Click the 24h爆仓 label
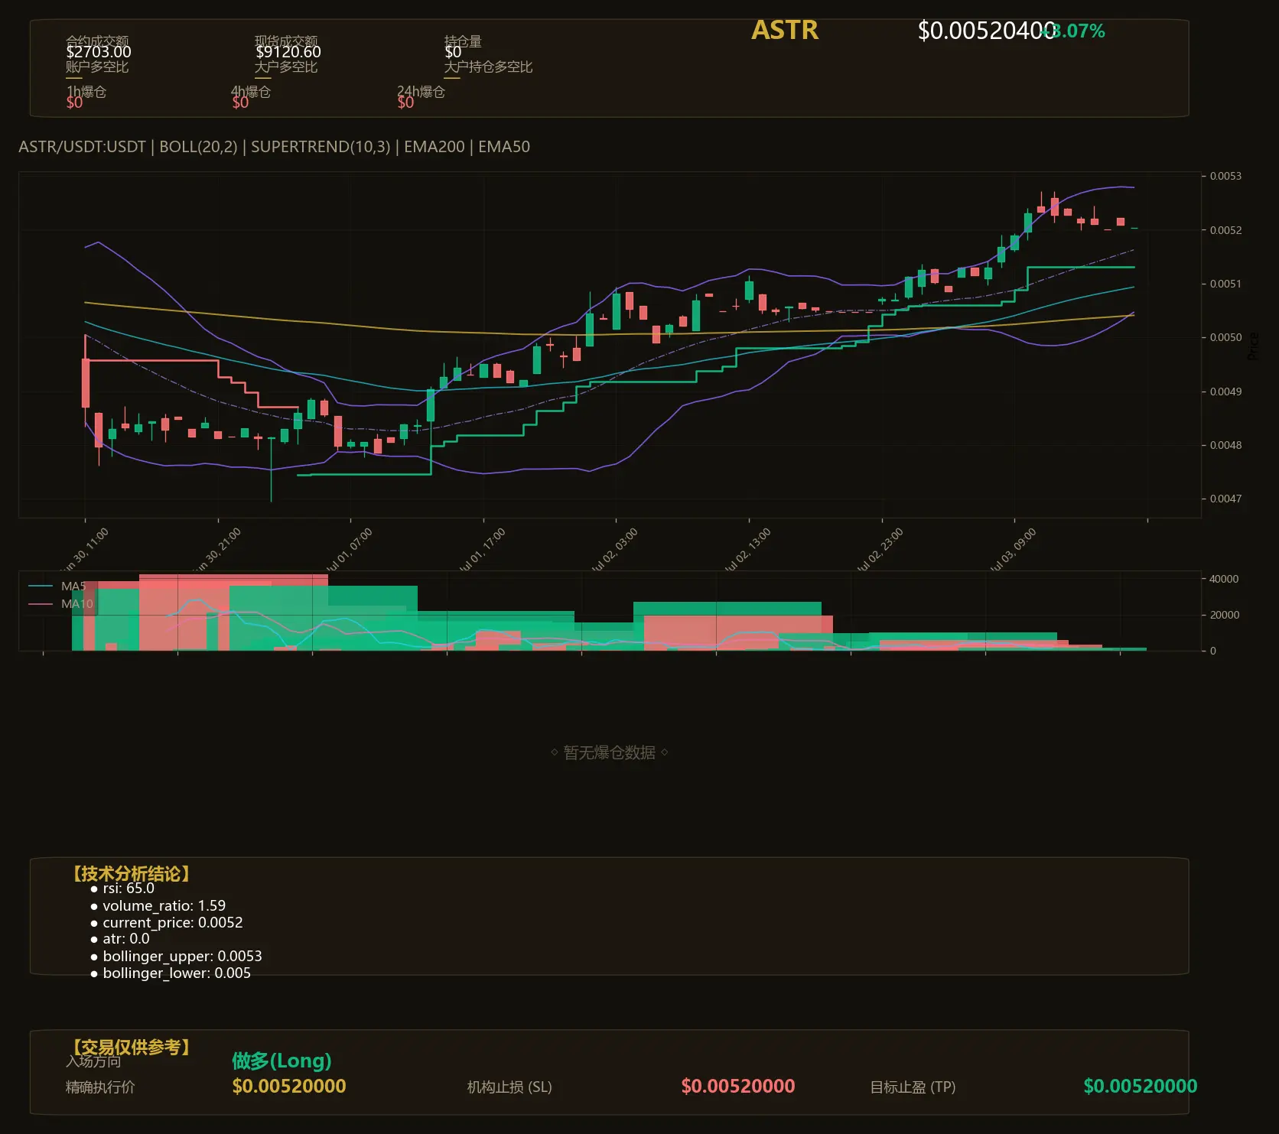Image resolution: width=1279 pixels, height=1134 pixels. 421,92
